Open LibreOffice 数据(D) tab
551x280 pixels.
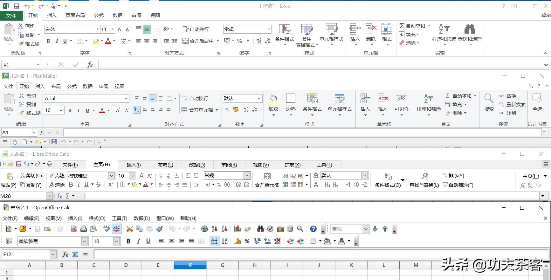pyautogui.click(x=197, y=165)
